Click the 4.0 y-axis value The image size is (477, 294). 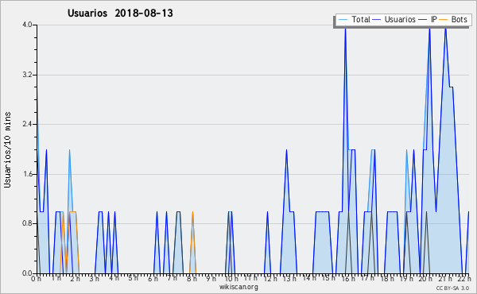[27, 25]
